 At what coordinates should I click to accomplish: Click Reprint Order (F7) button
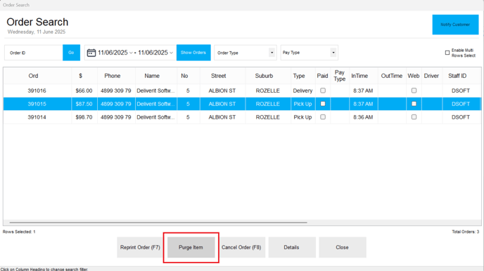tap(140, 247)
